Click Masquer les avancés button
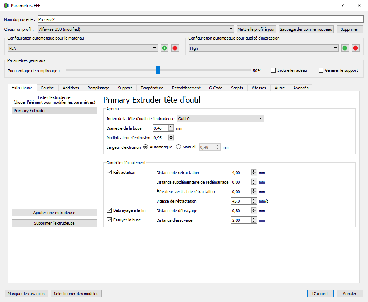Screen dimensions: 368x302 click(x=26, y=293)
